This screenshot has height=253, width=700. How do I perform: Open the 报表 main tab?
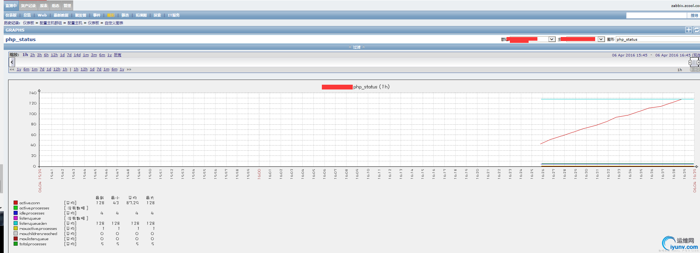[x=44, y=5]
